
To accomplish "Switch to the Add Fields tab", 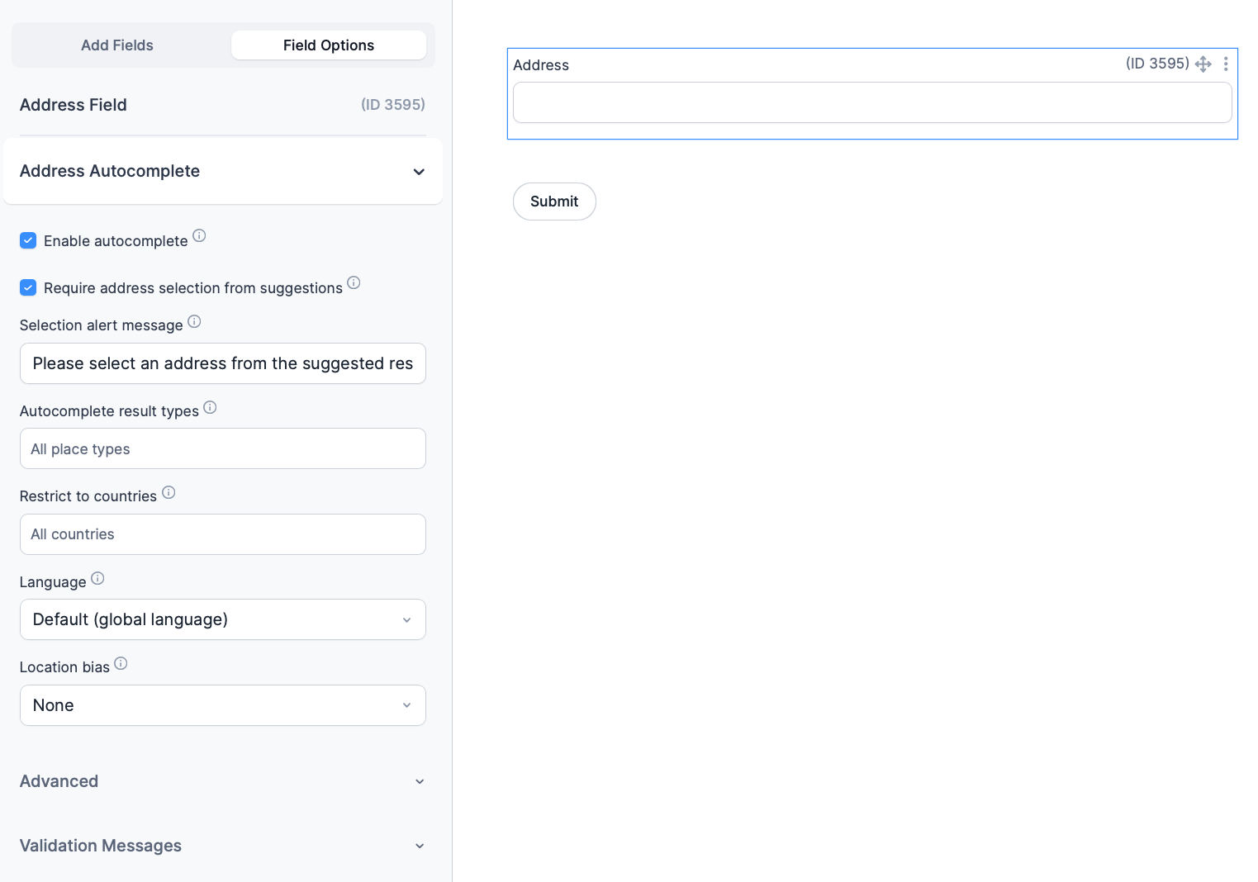I will (117, 45).
